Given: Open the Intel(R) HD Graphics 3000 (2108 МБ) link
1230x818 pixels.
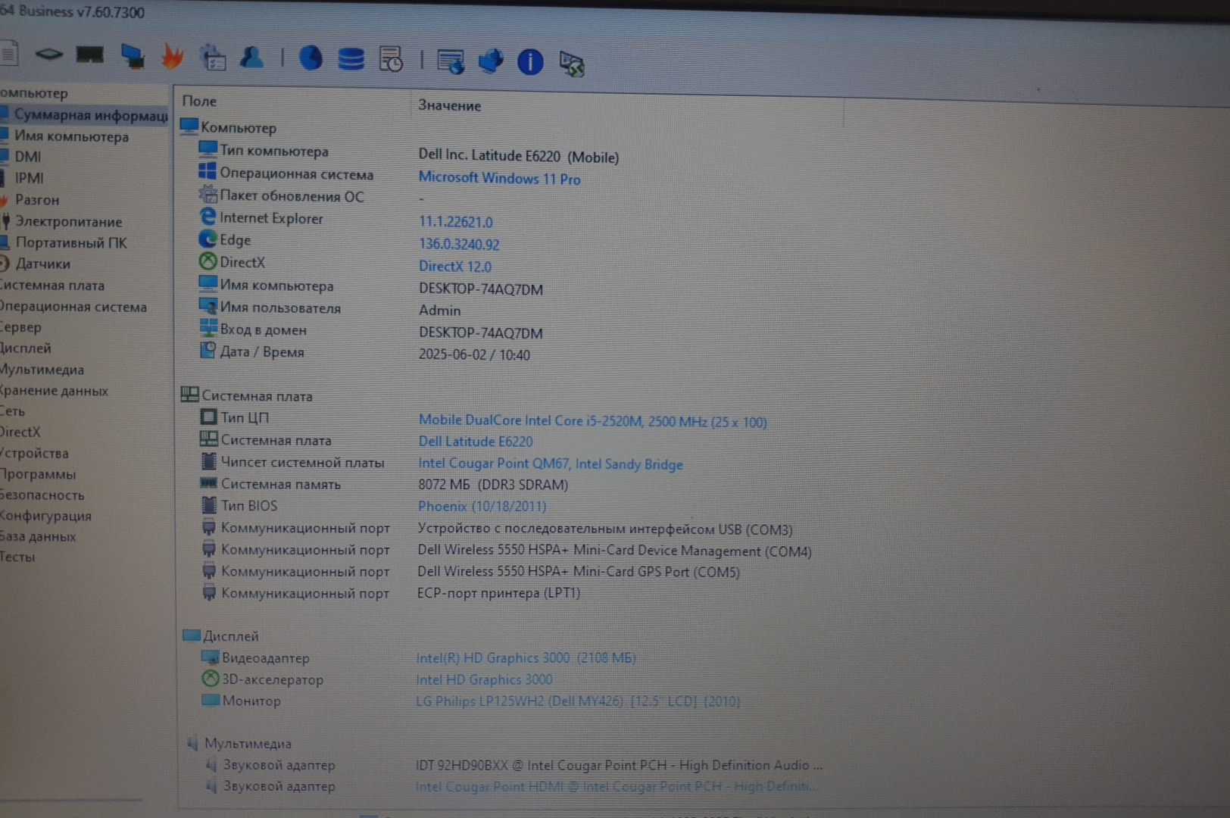Looking at the screenshot, I should click(x=526, y=657).
